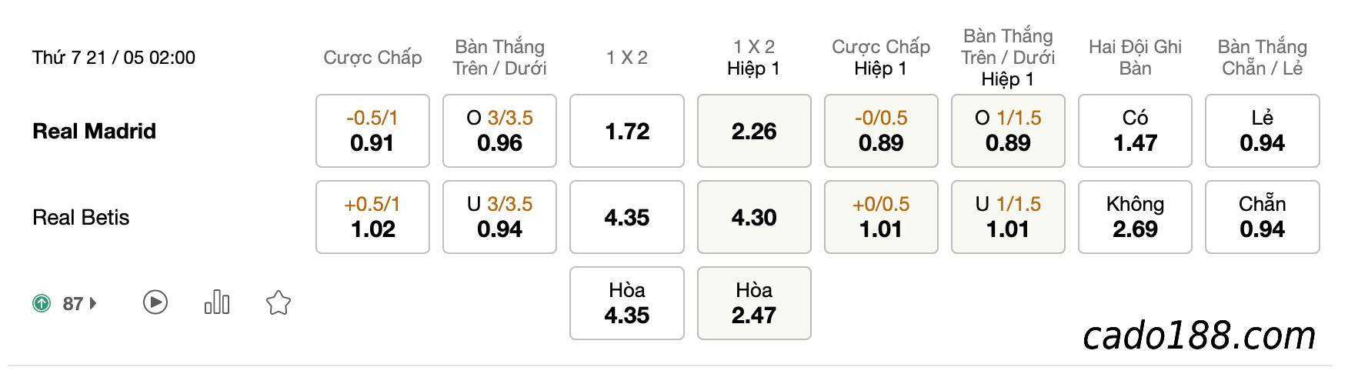Bet Real Betis win 1X2 at 4.35
The height and width of the screenshot is (374, 1348).
(627, 217)
